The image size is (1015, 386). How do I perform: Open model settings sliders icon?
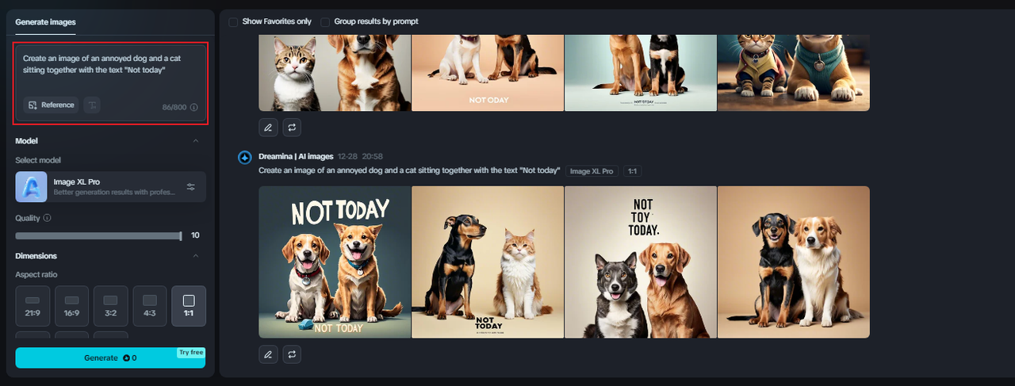click(x=191, y=187)
